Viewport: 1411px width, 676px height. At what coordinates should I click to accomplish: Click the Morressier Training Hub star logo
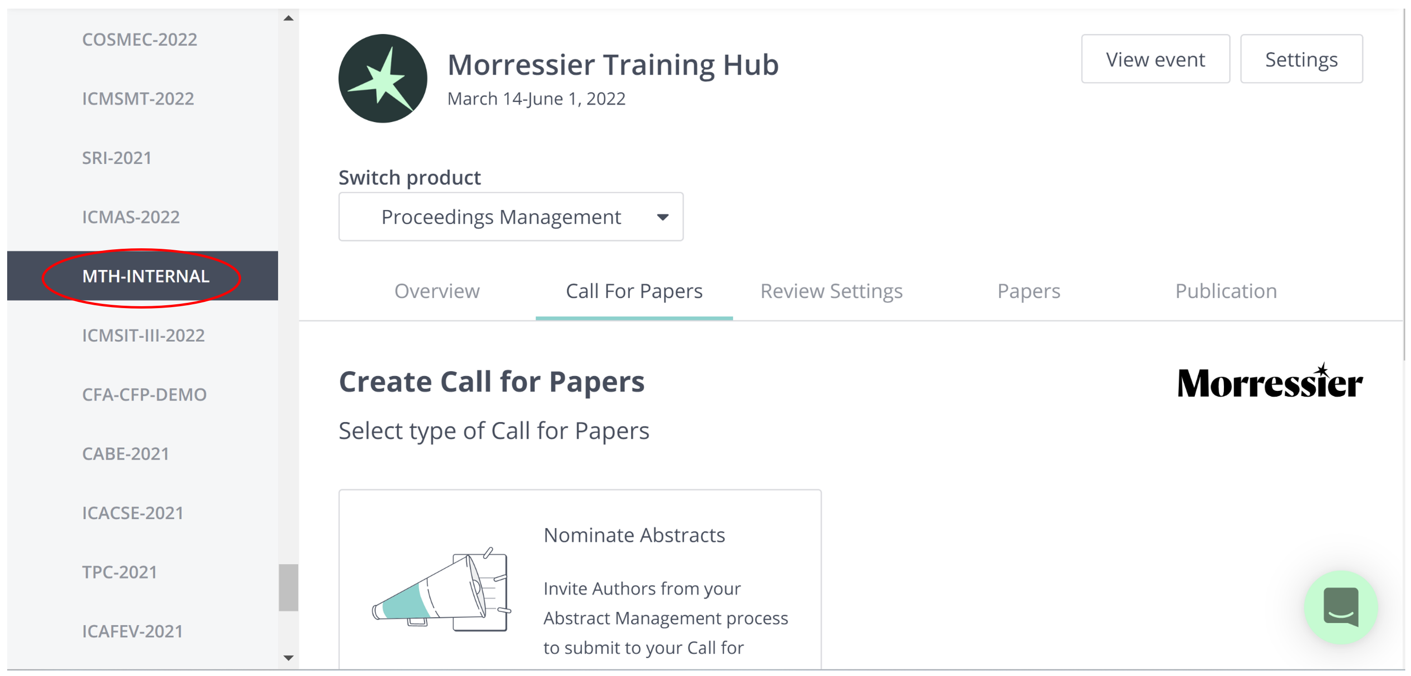pos(382,78)
